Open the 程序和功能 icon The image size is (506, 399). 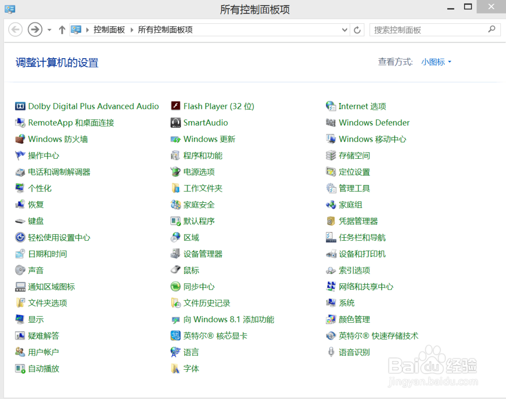point(176,155)
